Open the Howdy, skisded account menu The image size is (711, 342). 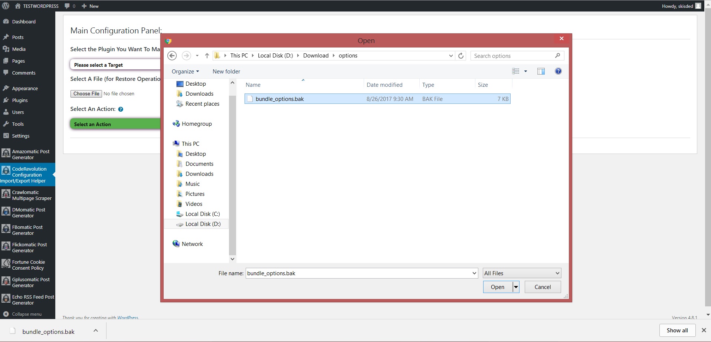point(681,6)
